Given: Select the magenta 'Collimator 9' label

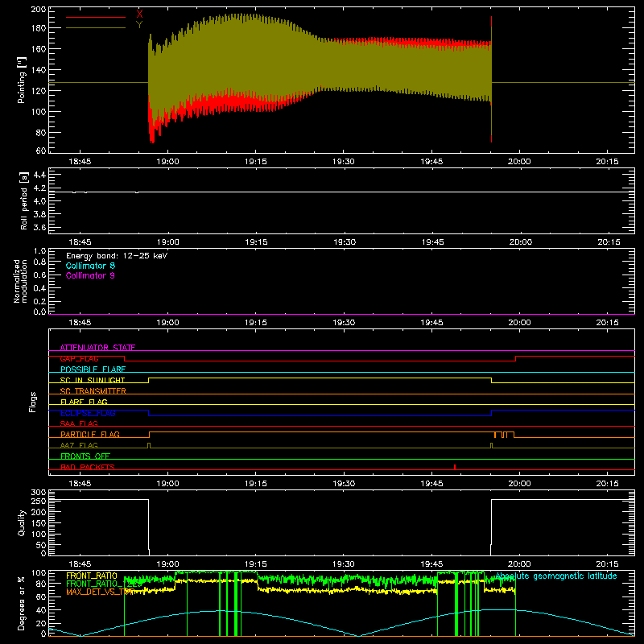Looking at the screenshot, I should [90, 275].
